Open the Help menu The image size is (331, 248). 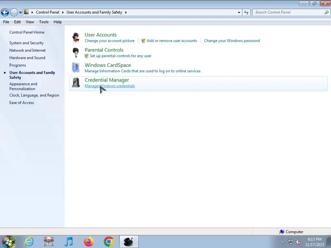(58, 22)
